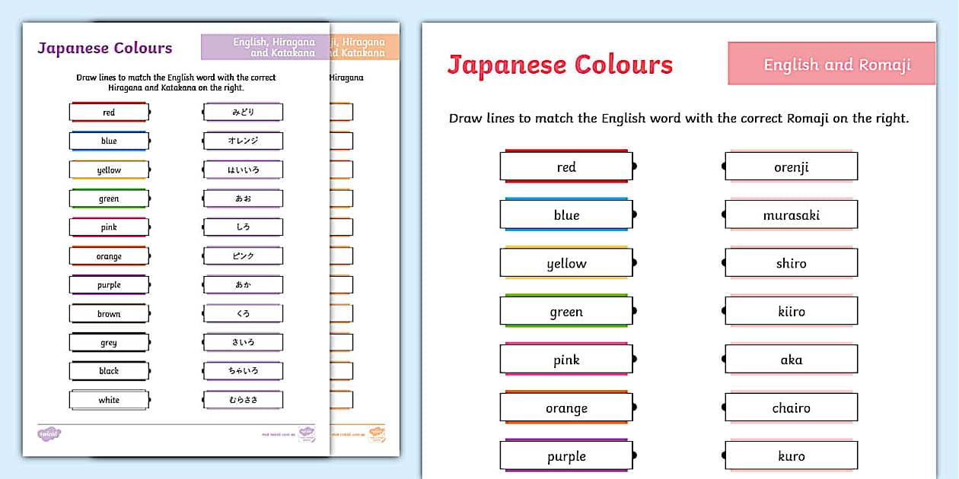This screenshot has width=959, height=479.
Task: Click the "ちゃいろ" hiragana box
Action: (x=243, y=371)
